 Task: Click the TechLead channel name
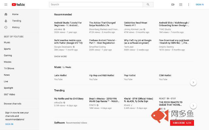coord(129,47)
